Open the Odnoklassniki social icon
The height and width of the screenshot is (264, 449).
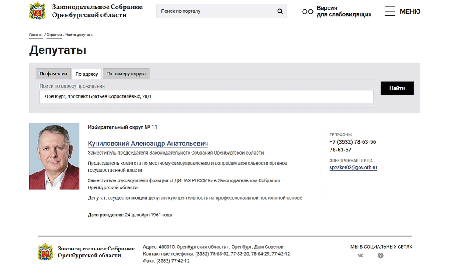pyautogui.click(x=380, y=255)
